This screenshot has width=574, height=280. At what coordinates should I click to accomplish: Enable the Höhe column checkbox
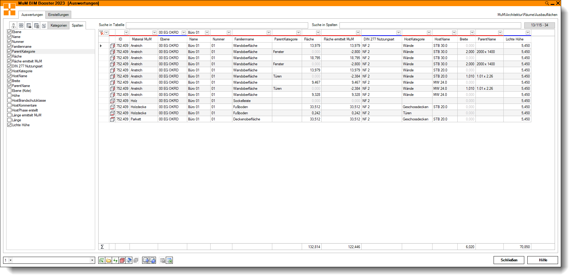(x=10, y=96)
